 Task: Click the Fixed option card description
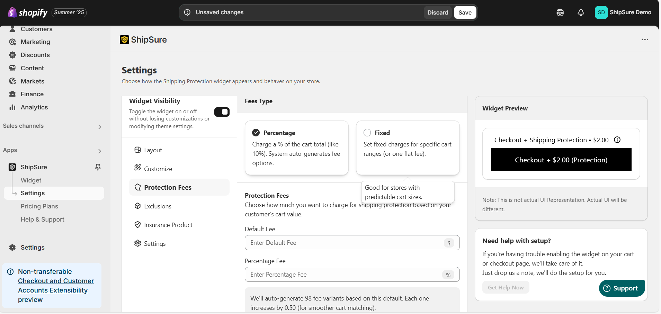(x=408, y=149)
